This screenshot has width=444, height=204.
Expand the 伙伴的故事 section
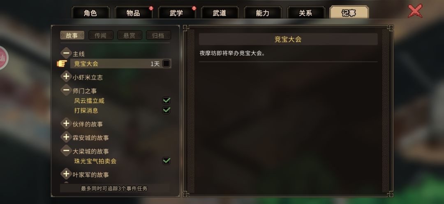click(x=66, y=123)
